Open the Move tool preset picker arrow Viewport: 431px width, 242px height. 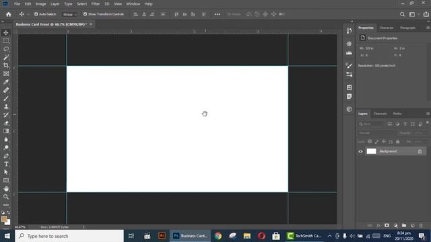tap(28, 14)
